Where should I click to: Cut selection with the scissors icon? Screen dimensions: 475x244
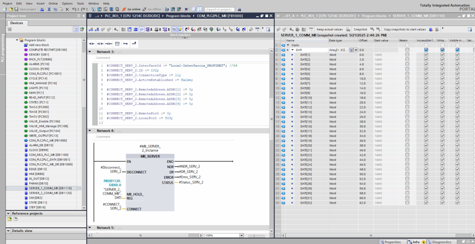click(49, 9)
